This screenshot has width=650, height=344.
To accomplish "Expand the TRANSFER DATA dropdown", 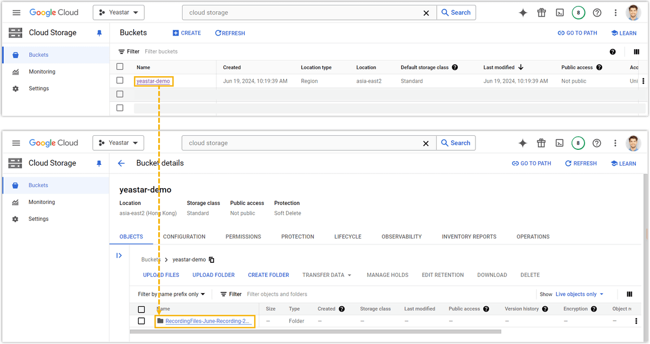I will click(327, 275).
